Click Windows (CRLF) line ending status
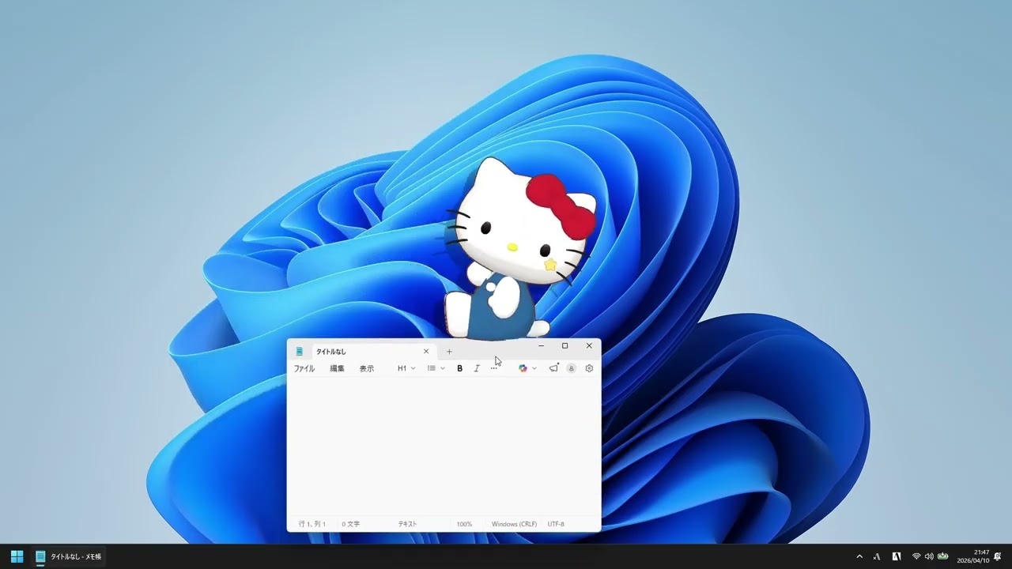Image resolution: width=1012 pixels, height=569 pixels. point(514,524)
